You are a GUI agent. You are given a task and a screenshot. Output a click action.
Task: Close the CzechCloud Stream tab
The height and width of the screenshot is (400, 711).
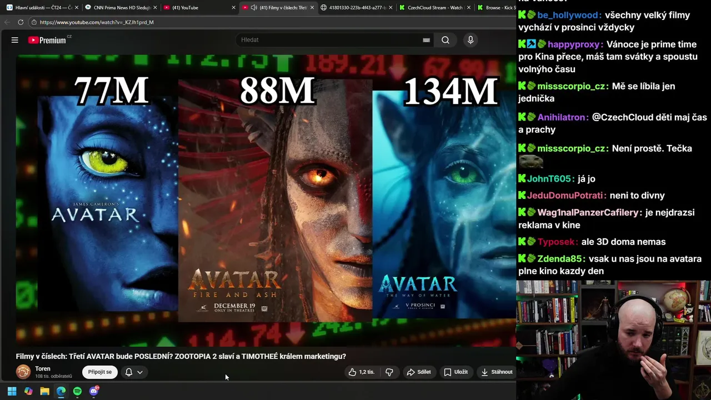469,8
